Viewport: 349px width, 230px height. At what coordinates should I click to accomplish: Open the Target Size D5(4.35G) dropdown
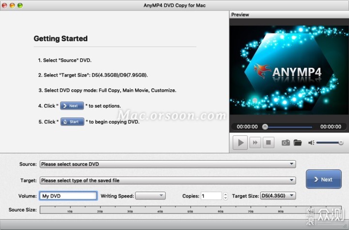pos(278,196)
